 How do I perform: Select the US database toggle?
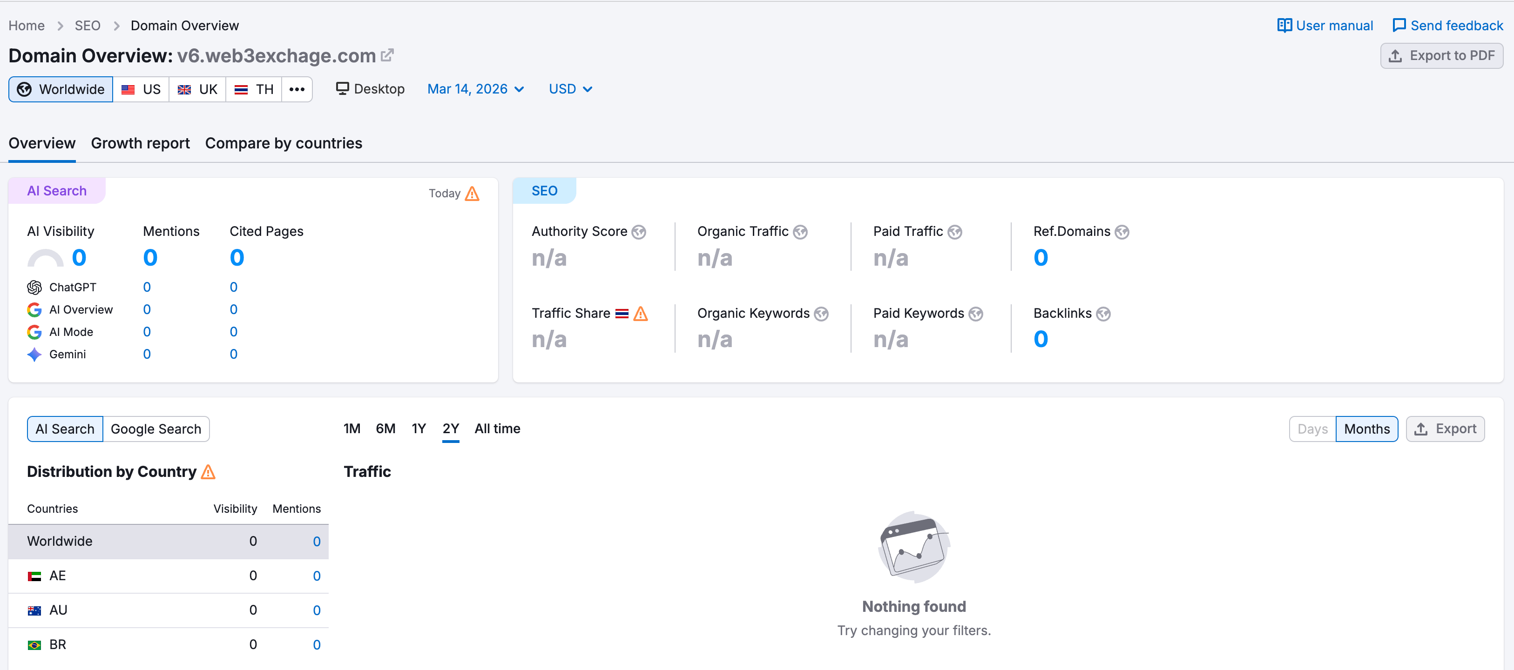coord(141,89)
